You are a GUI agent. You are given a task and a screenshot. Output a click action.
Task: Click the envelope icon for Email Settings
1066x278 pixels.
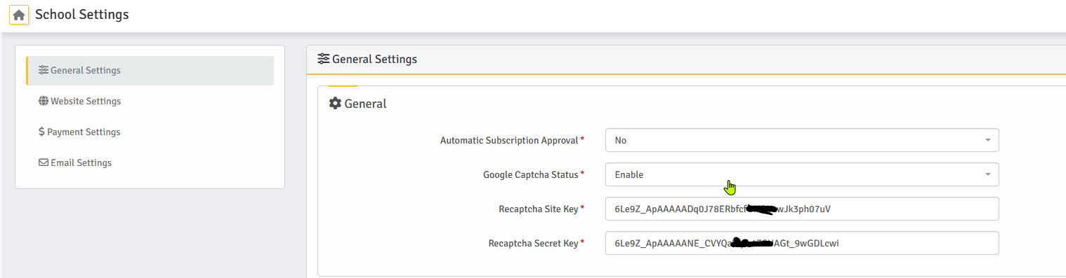click(44, 162)
